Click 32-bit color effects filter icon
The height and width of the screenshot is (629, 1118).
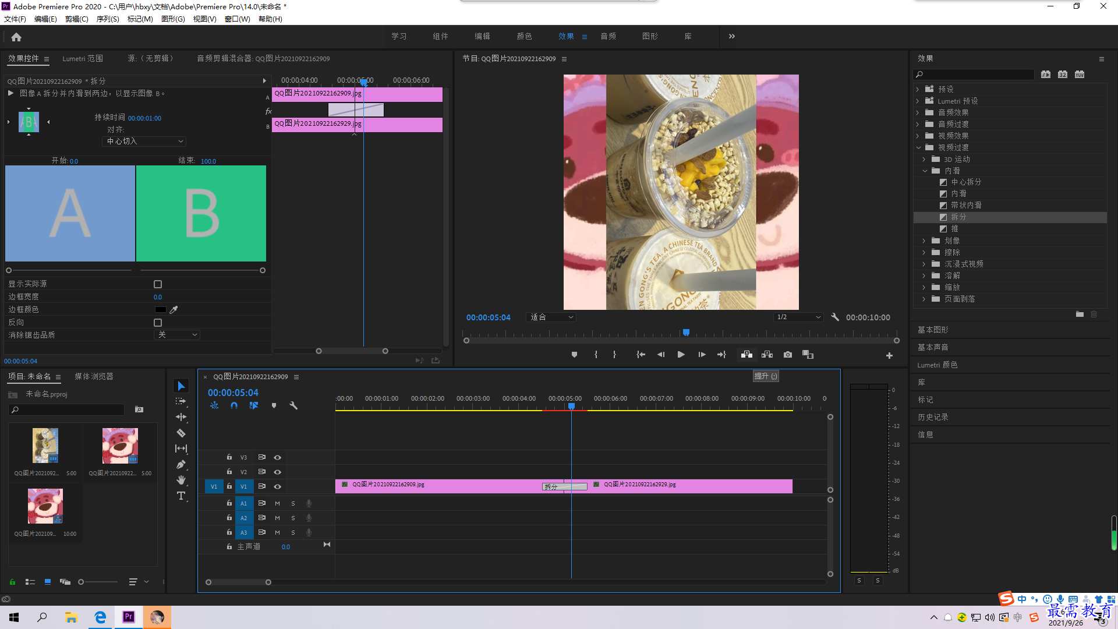point(1063,75)
